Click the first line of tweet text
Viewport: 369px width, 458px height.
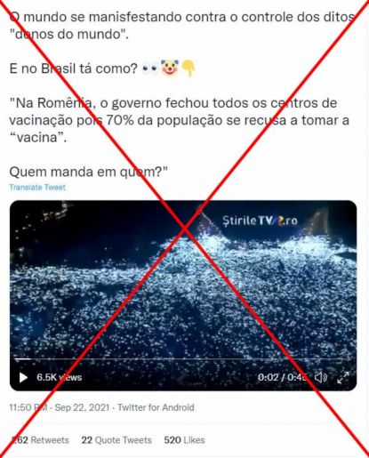[x=182, y=17]
